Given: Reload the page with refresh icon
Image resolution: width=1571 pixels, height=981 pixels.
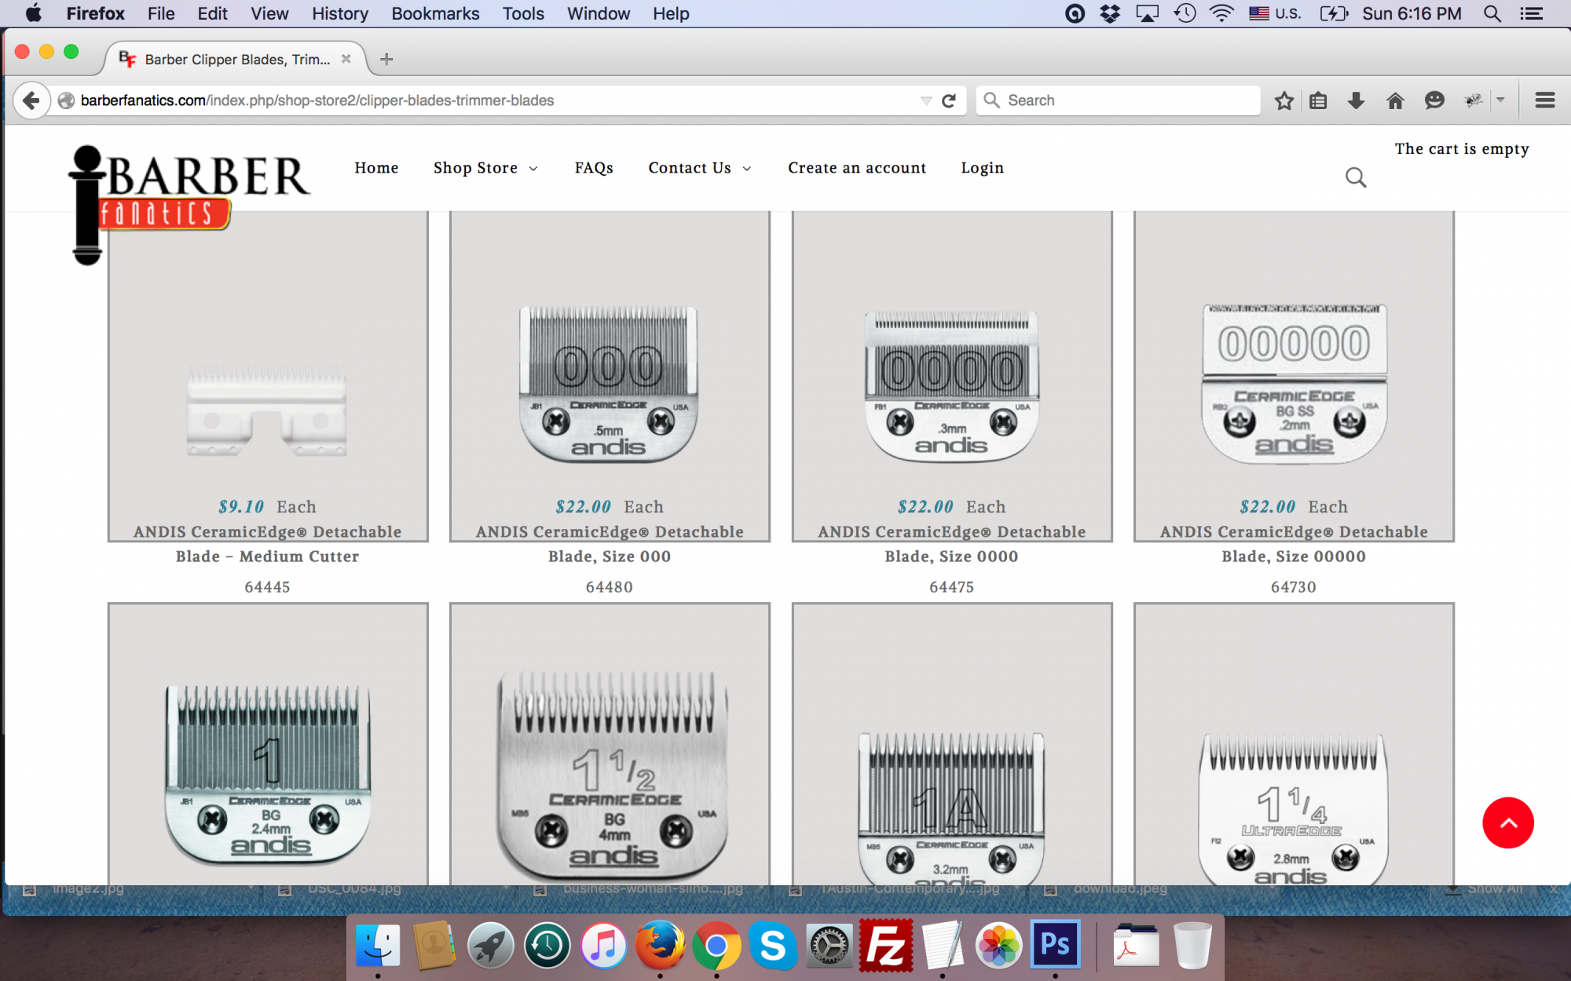Looking at the screenshot, I should click(949, 100).
